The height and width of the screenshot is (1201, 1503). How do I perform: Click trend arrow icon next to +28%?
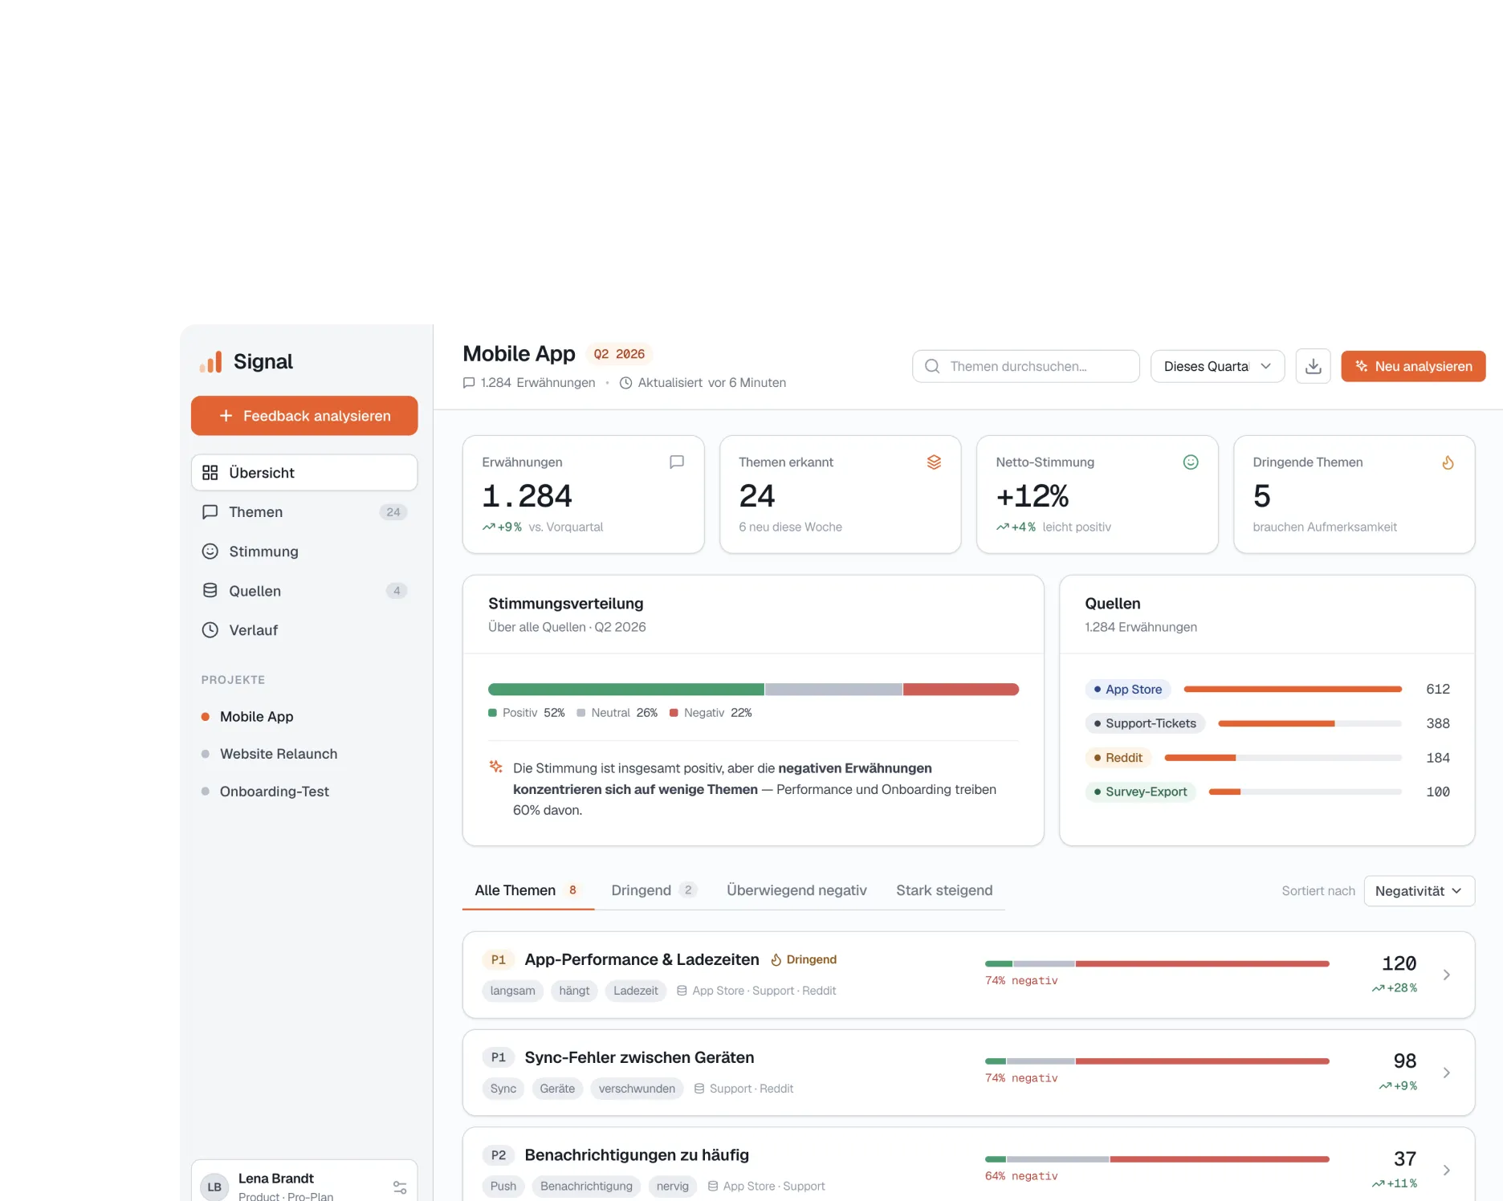[x=1379, y=988]
